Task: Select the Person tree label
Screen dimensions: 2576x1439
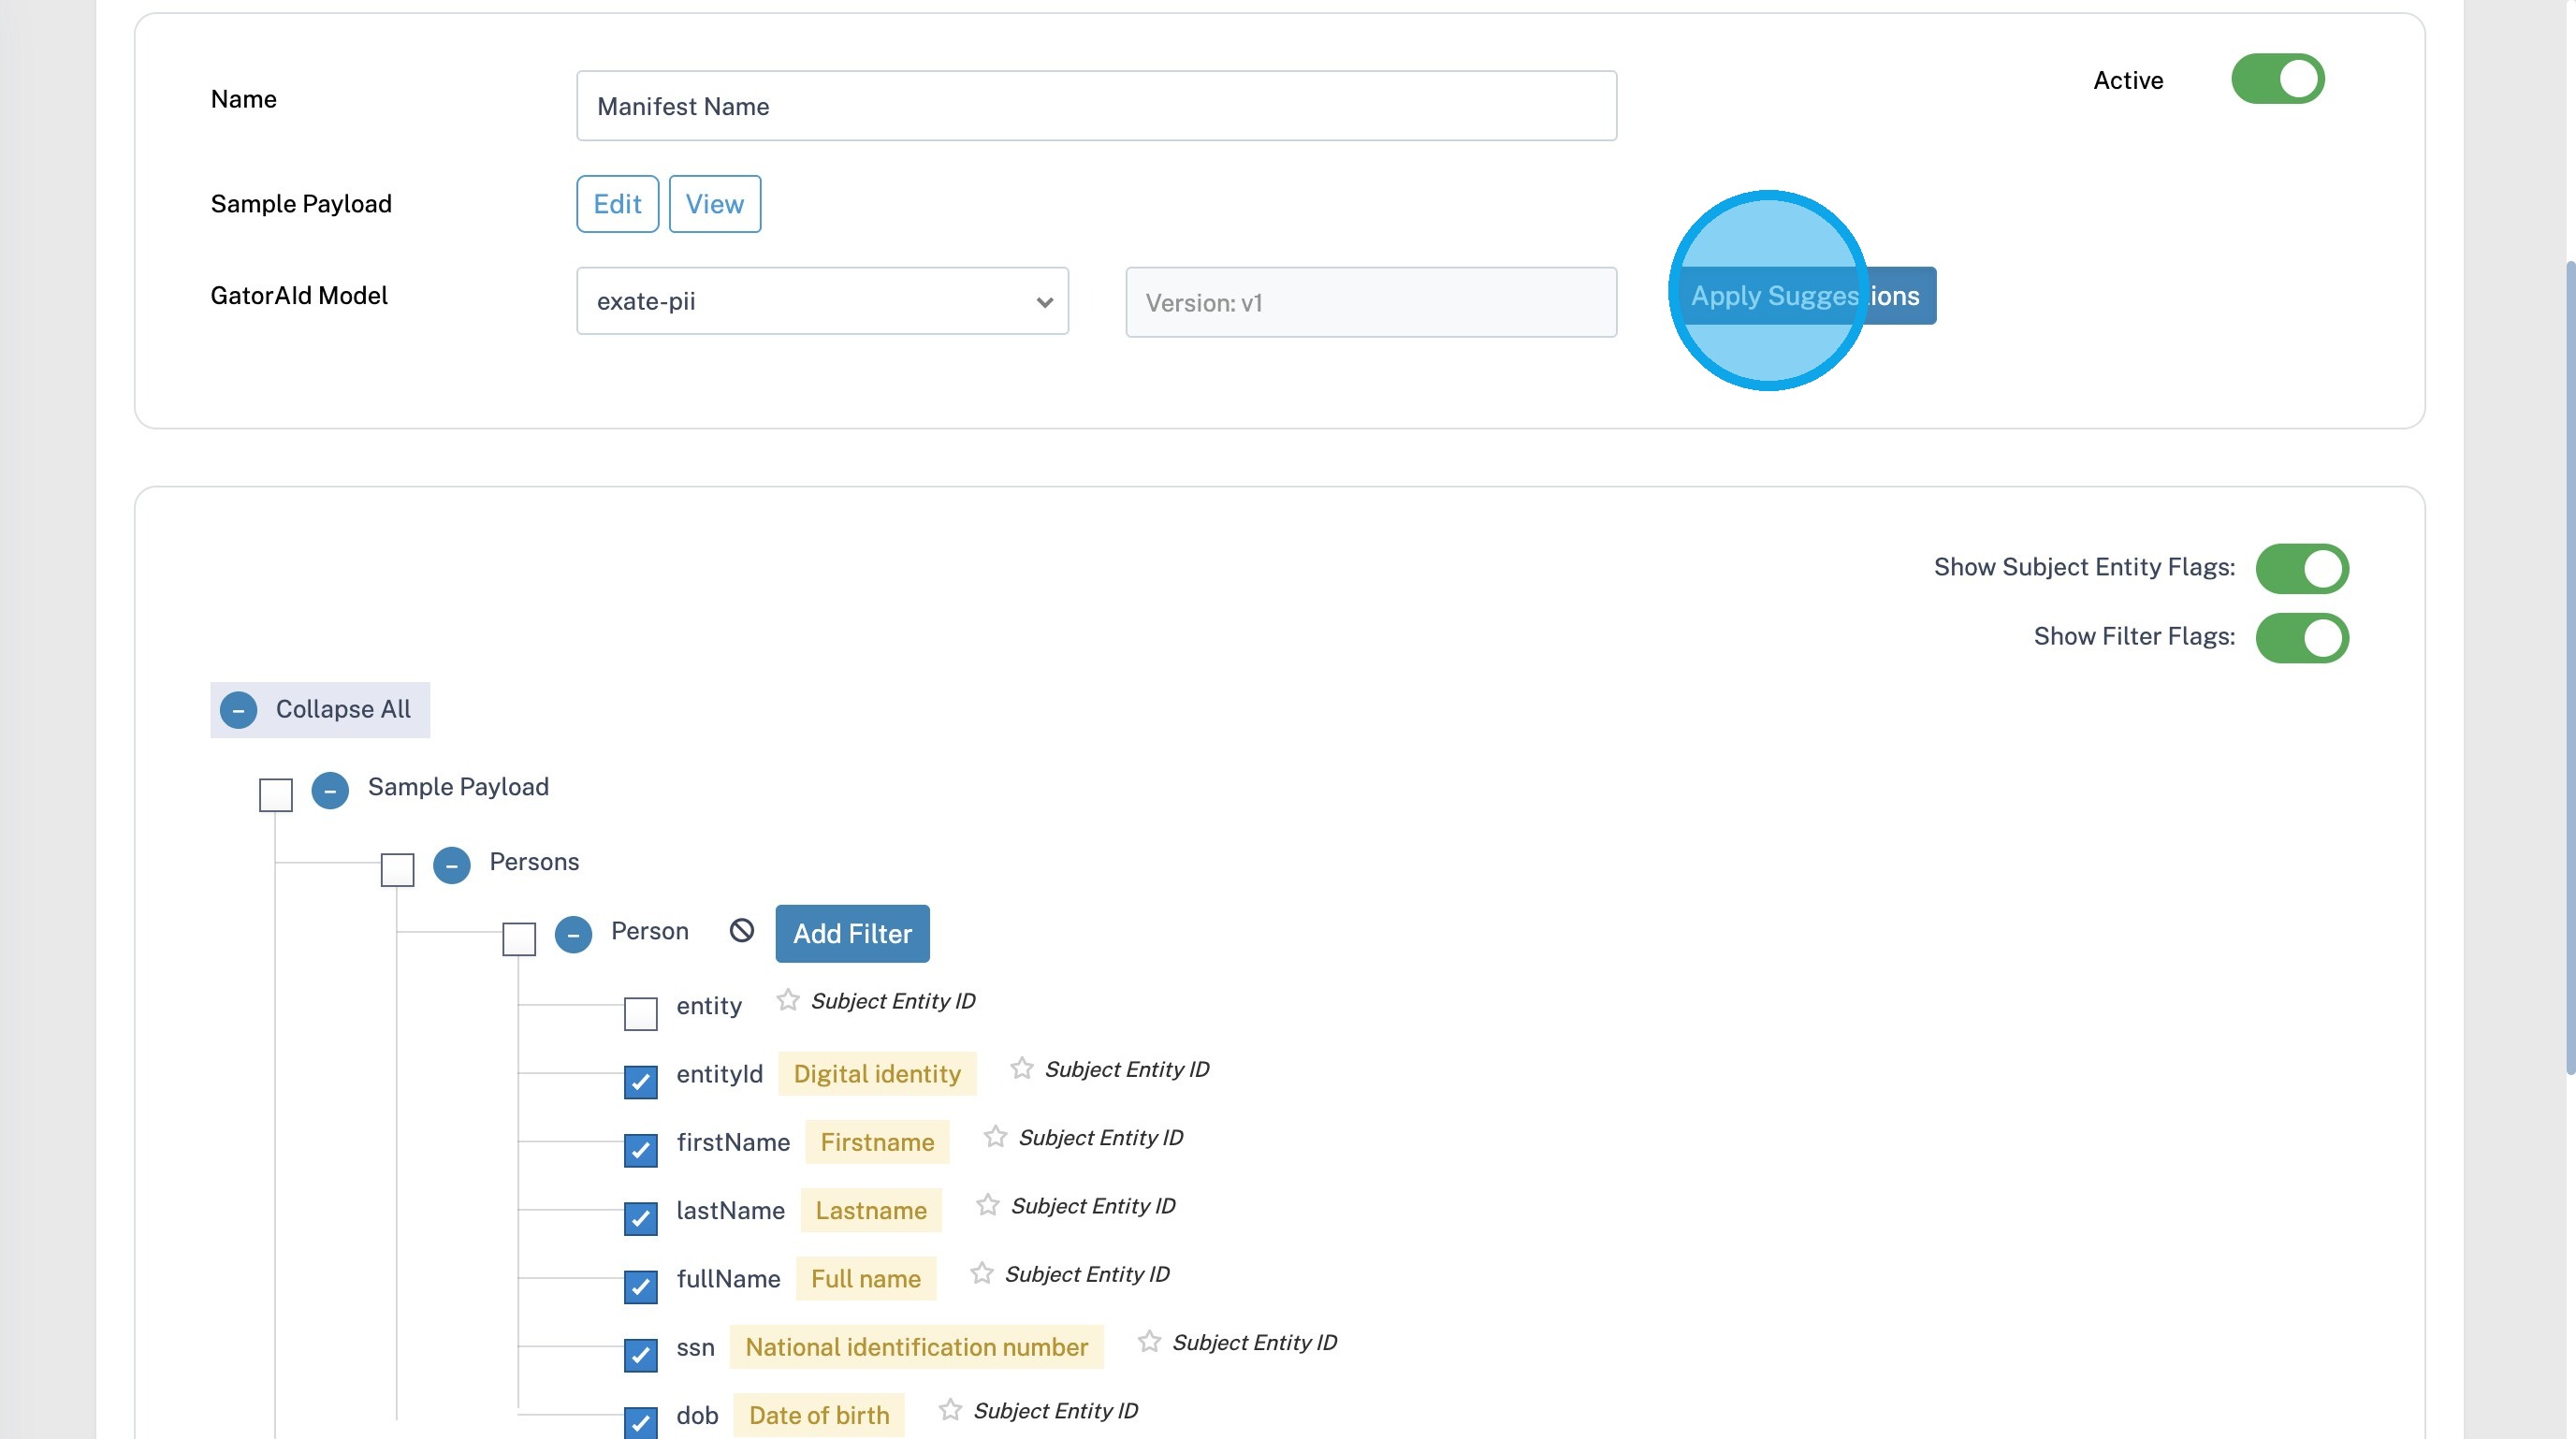Action: (650, 931)
